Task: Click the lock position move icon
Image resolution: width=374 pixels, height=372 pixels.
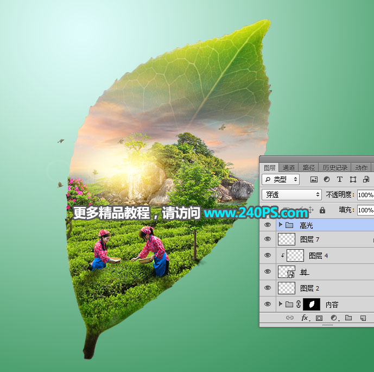Action: (x=310, y=210)
